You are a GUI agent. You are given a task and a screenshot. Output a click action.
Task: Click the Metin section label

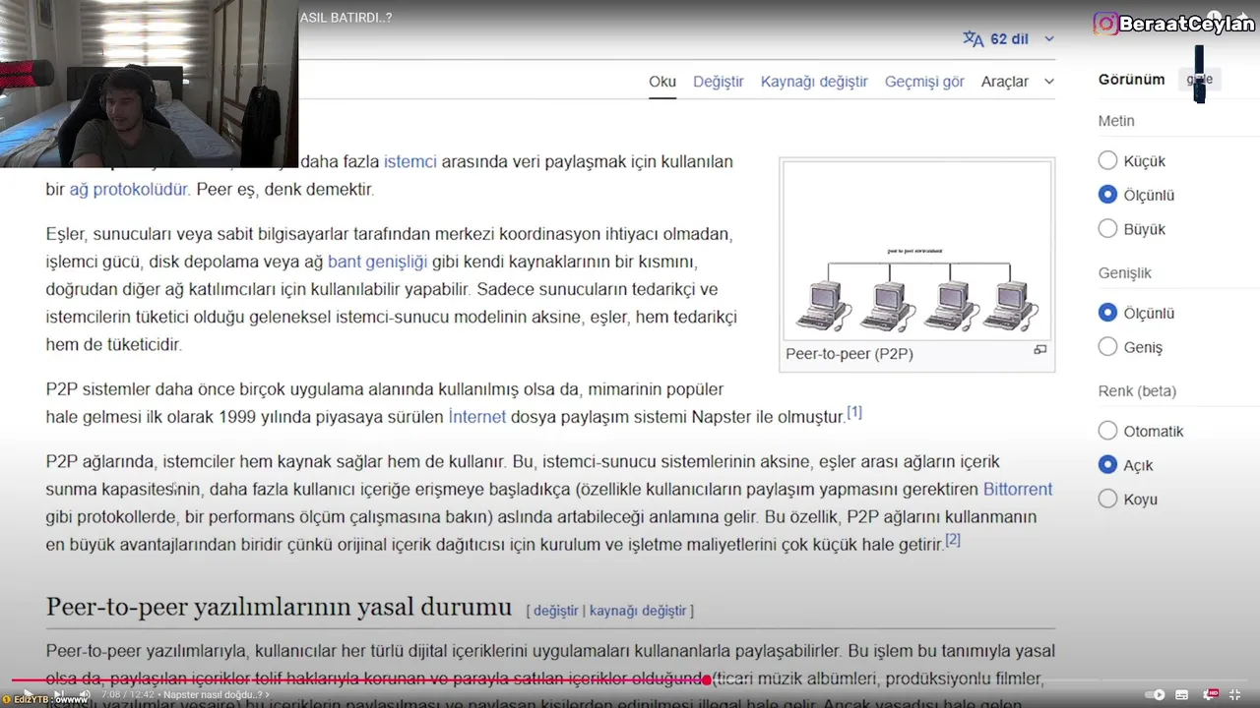(x=1116, y=121)
